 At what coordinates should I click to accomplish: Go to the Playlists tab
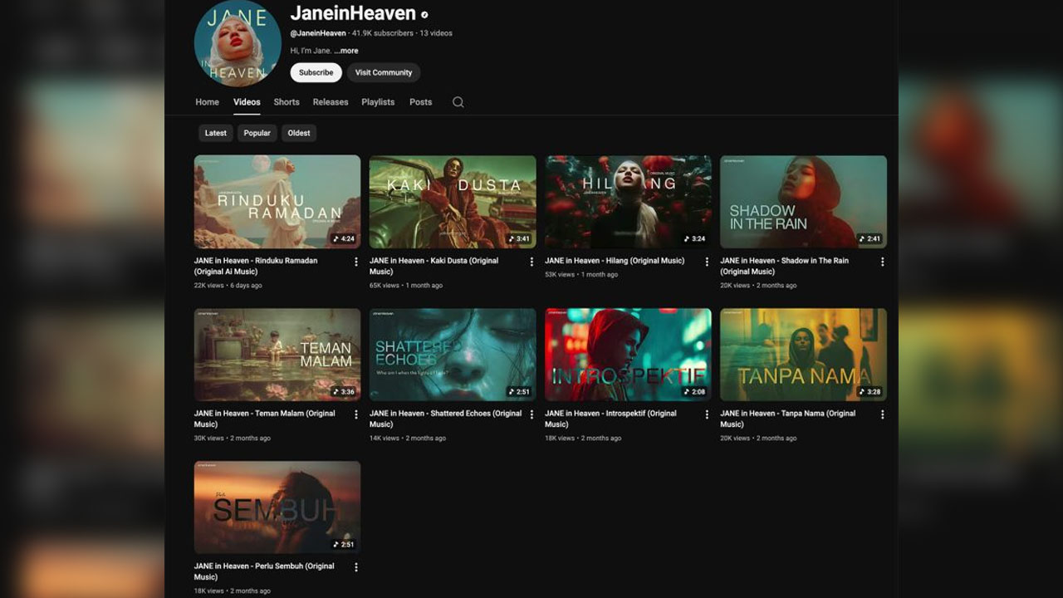(x=378, y=102)
